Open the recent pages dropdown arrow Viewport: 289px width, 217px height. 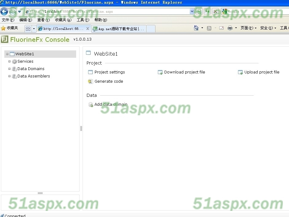pyautogui.click(x=20, y=12)
